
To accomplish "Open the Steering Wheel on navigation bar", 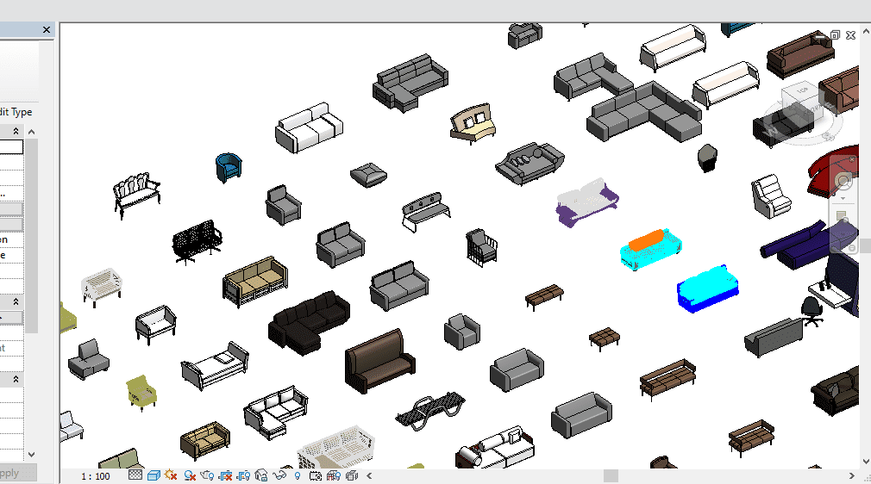I will point(843,182).
